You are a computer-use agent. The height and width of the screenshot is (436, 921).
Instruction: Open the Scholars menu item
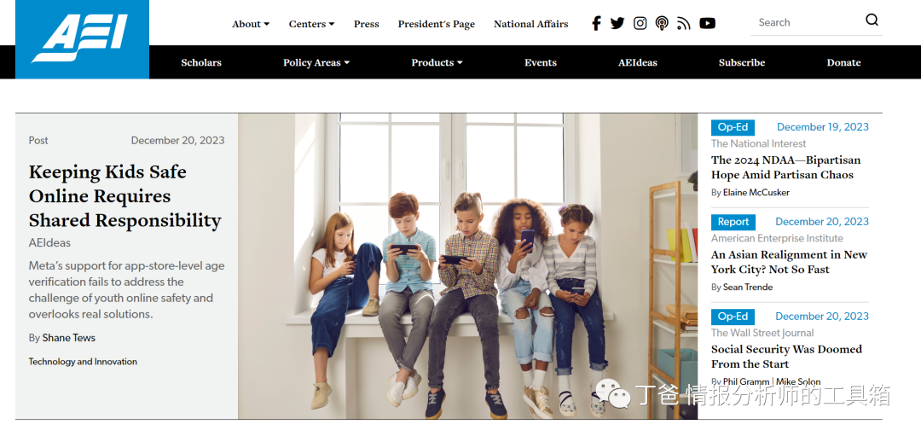coord(201,62)
